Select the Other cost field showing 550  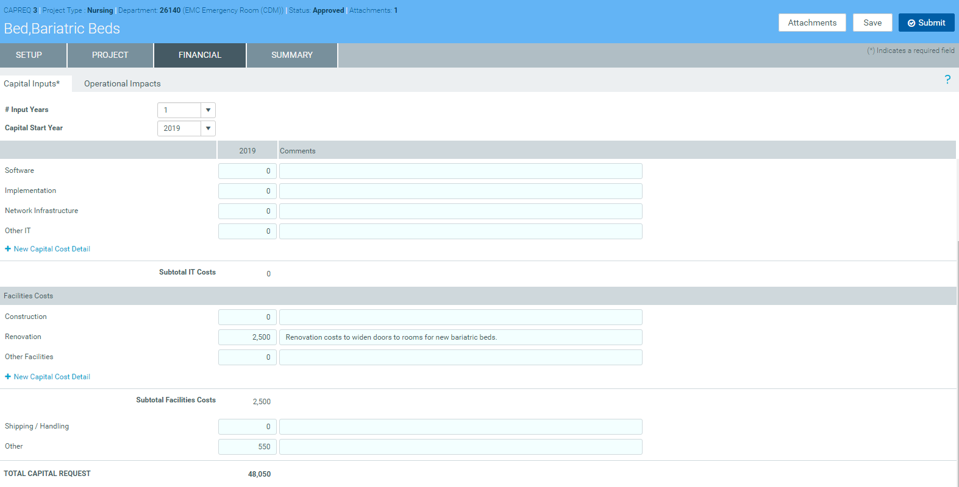click(248, 447)
